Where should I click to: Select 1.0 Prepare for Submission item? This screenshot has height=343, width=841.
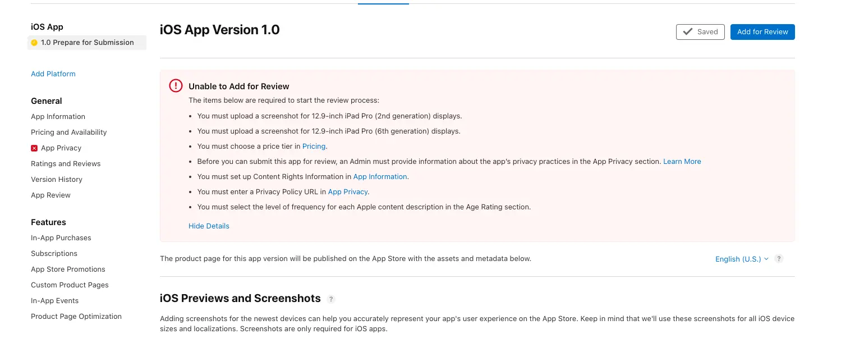click(87, 43)
